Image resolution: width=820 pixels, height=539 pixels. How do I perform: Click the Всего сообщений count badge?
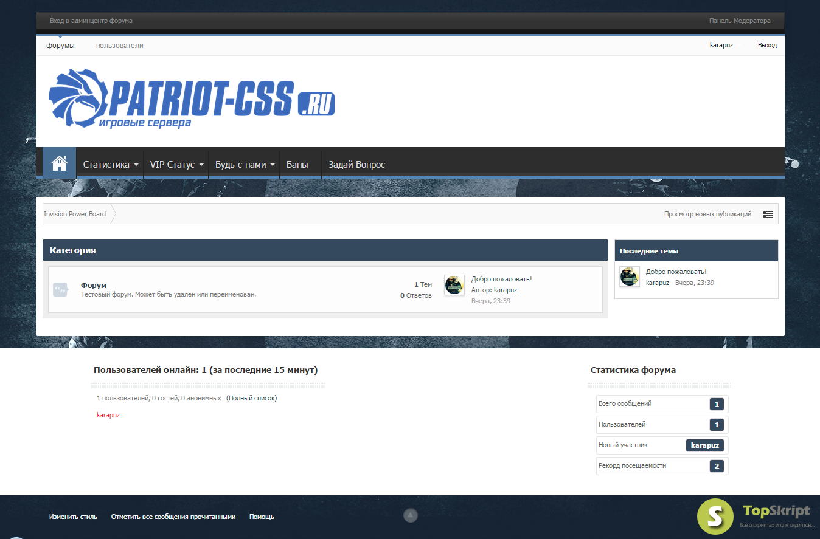point(717,404)
